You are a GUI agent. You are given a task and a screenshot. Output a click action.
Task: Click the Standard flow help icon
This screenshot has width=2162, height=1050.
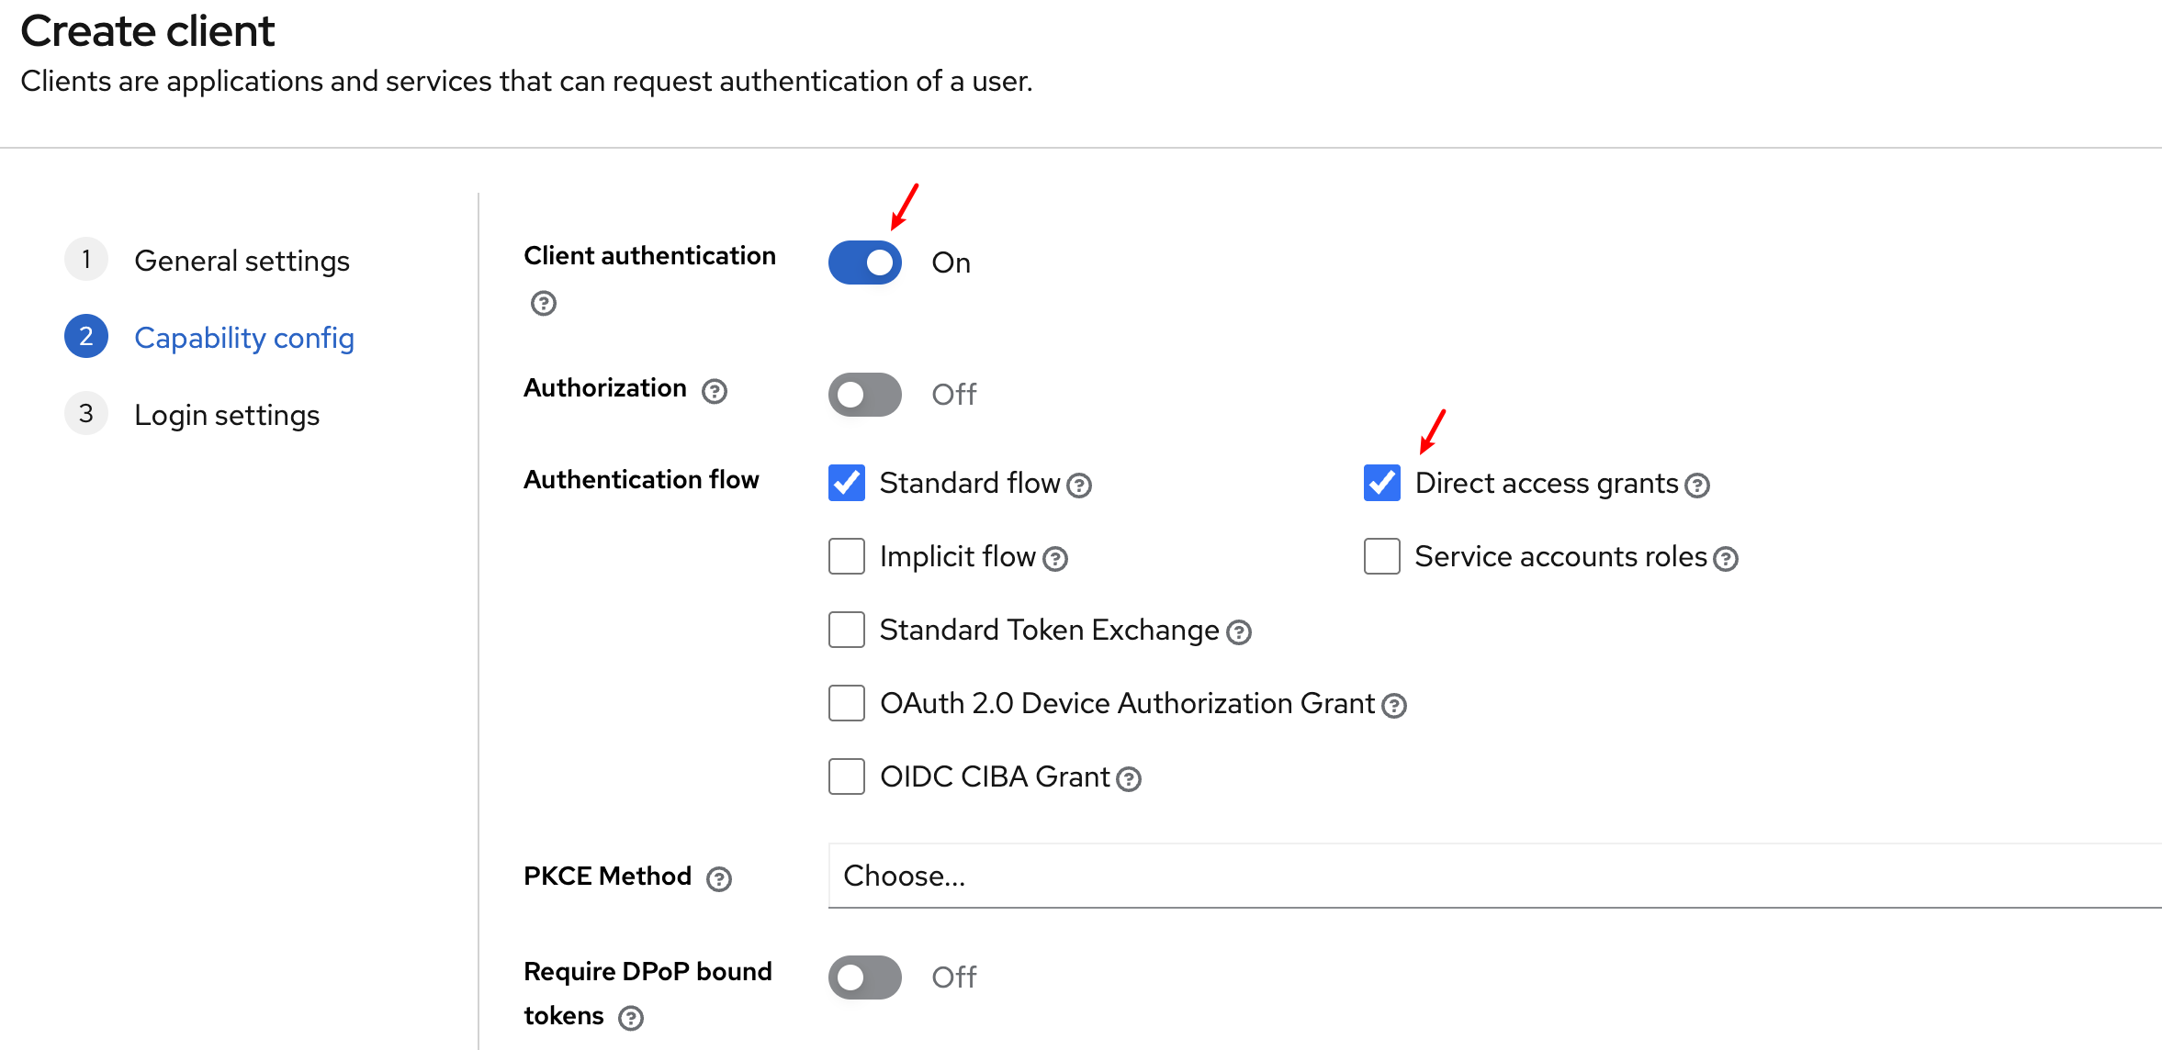(x=1080, y=486)
